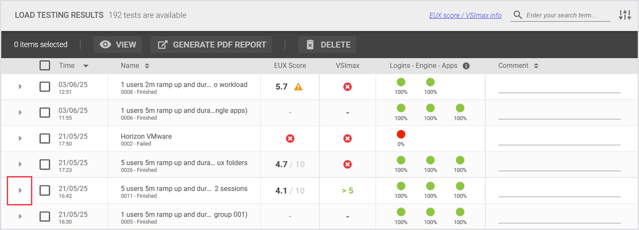The width and height of the screenshot is (639, 230).
Task: Select the 03/06/25 12:51 test checkbox
Action: pyautogui.click(x=45, y=87)
